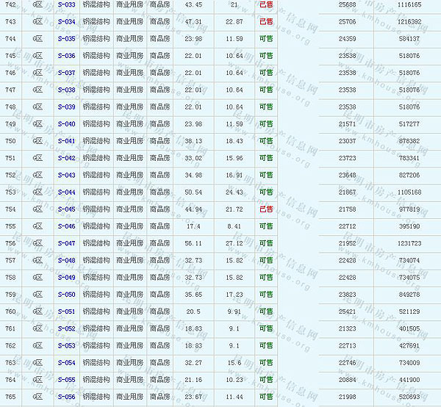Click unit number S-042
The image size is (441, 407).
click(66, 158)
